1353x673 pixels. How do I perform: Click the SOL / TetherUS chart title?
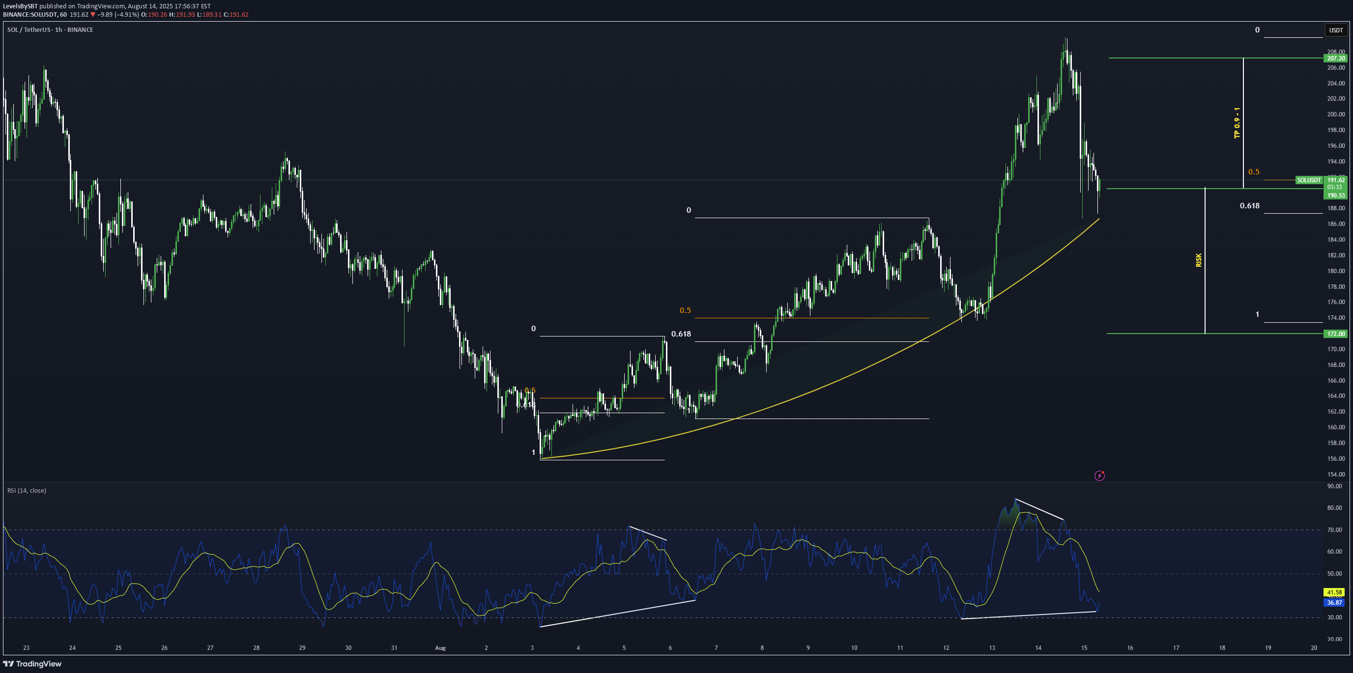[x=50, y=30]
